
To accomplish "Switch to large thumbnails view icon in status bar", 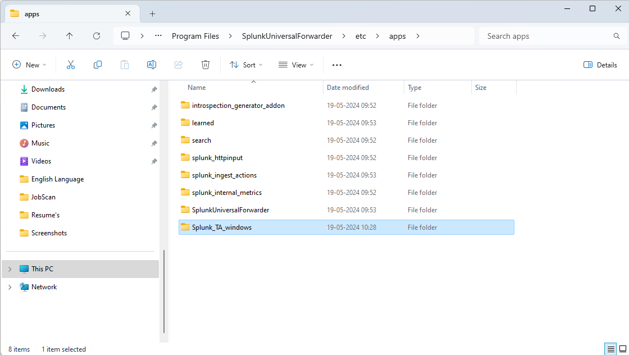I will tap(623, 349).
